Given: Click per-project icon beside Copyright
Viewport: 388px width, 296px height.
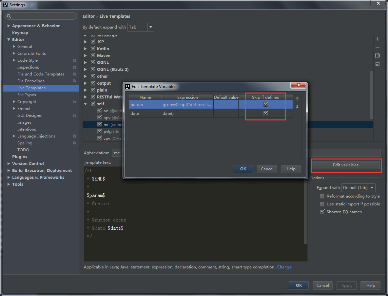Looking at the screenshot, I should pyautogui.click(x=74, y=101).
